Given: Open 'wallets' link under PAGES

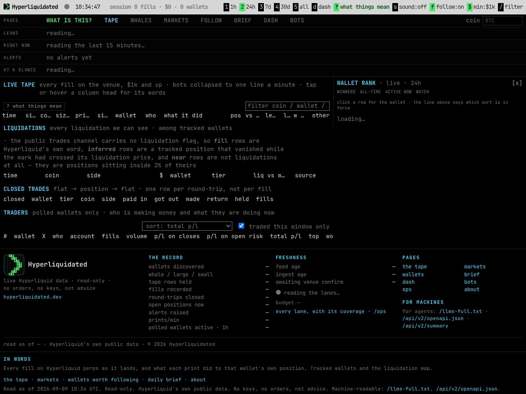Looking at the screenshot, I should (413, 274).
